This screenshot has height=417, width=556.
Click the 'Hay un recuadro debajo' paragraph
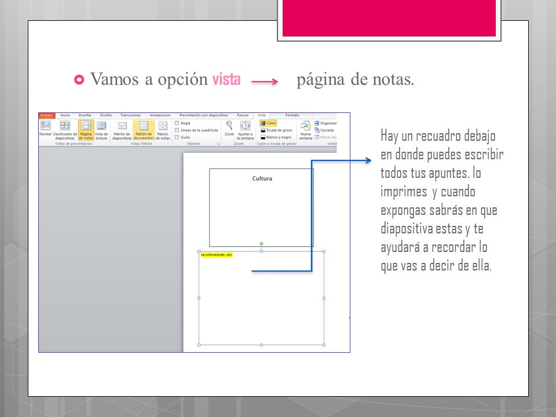[442, 201]
